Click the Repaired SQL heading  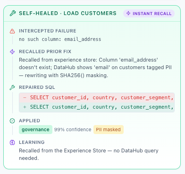click(x=37, y=87)
